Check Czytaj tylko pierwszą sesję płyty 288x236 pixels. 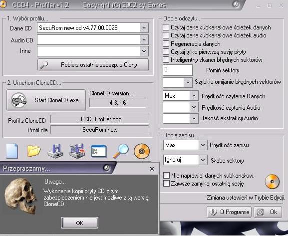click(x=166, y=51)
